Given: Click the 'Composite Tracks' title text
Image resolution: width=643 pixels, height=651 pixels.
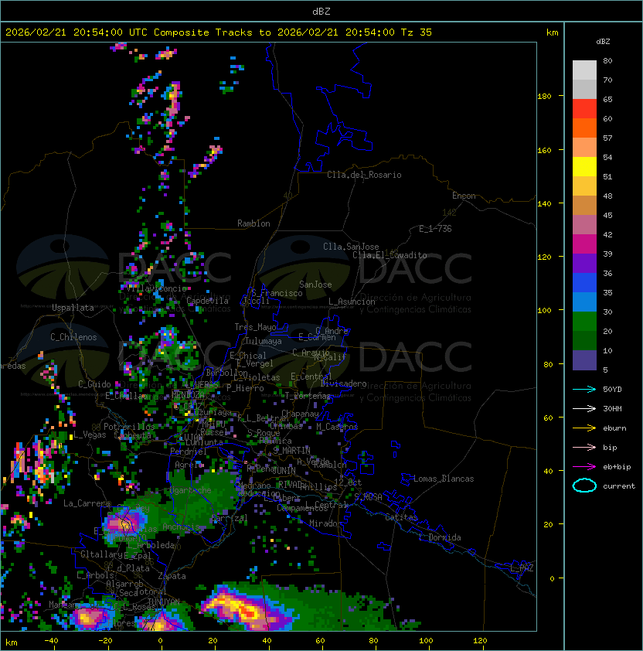Looking at the screenshot, I should (203, 32).
